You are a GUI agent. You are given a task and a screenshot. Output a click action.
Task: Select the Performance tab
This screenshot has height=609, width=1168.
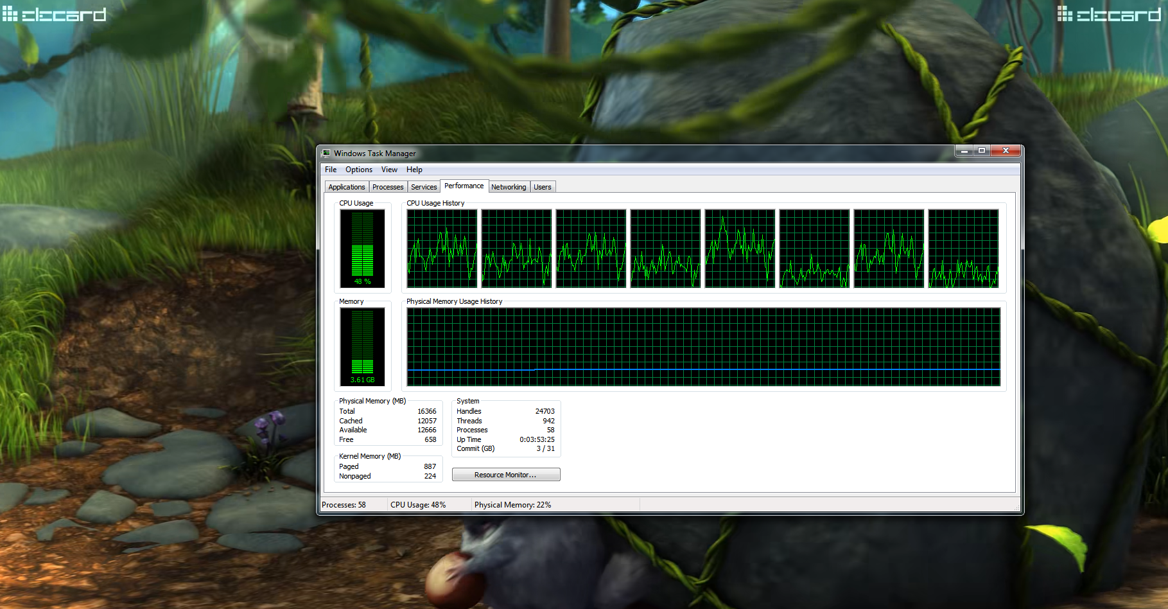[x=464, y=186]
